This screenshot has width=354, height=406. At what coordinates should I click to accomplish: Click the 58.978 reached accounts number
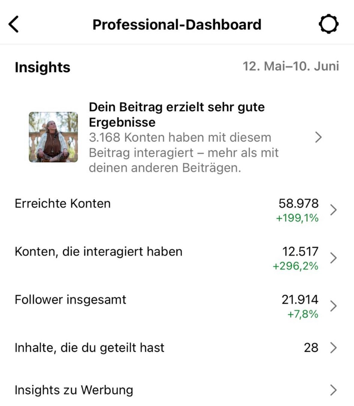click(298, 203)
